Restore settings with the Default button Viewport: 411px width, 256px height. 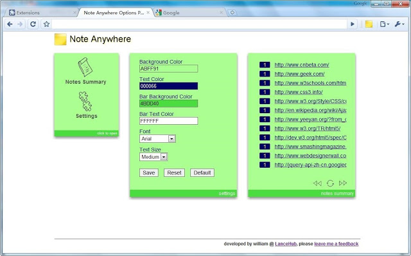pos(202,173)
